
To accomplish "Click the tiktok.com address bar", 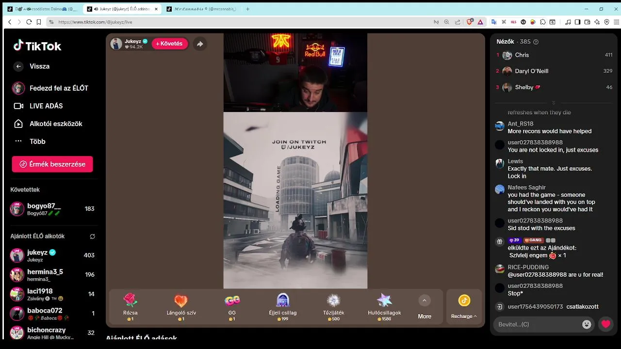I will (243, 22).
